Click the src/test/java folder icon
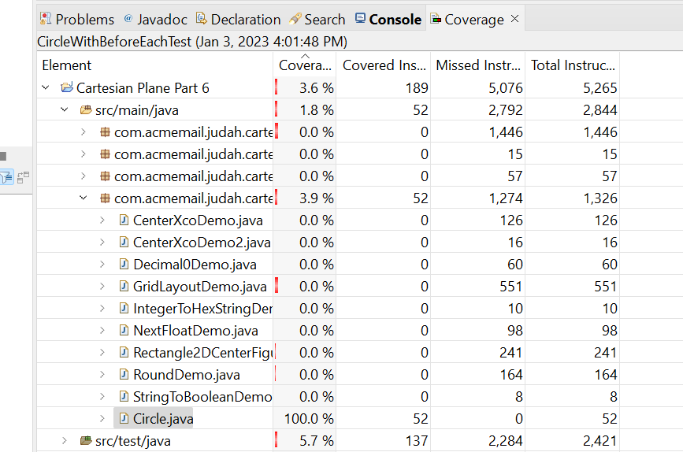The image size is (683, 452). pyautogui.click(x=85, y=441)
